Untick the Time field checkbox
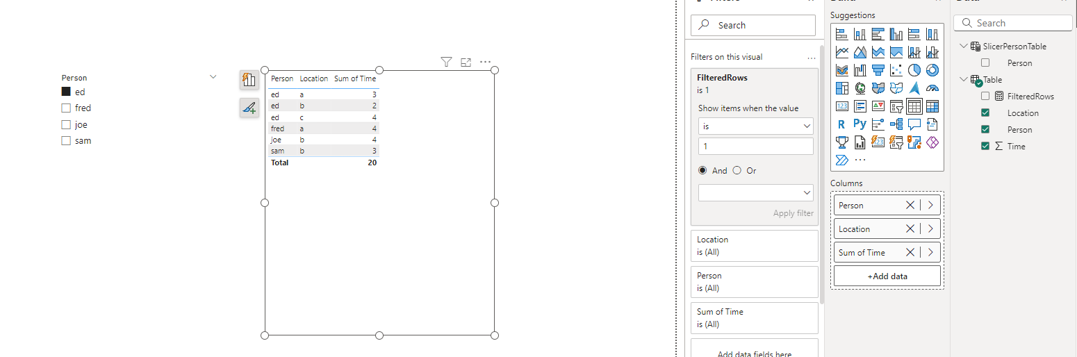The image size is (1077, 357). [985, 146]
